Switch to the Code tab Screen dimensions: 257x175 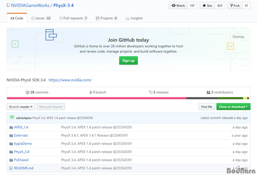(x=17, y=18)
